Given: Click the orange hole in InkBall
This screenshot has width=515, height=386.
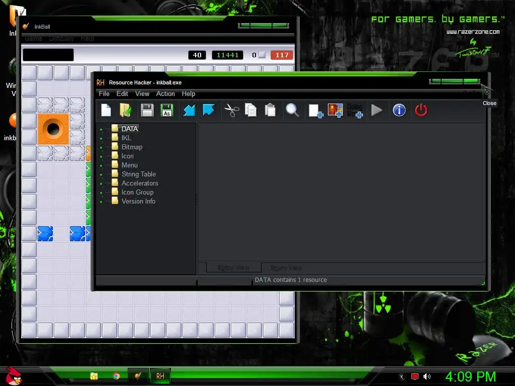Looking at the screenshot, I should (53, 129).
